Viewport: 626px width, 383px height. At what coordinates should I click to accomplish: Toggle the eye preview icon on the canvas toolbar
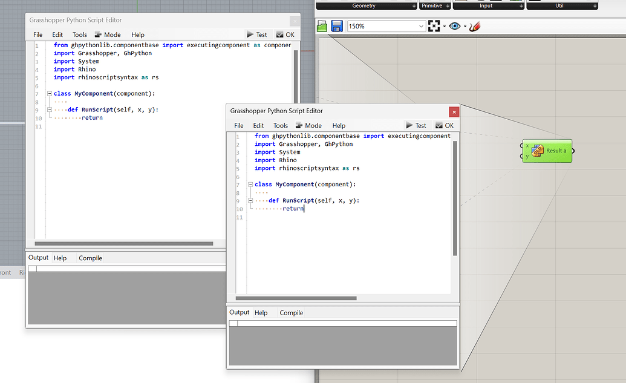point(454,26)
